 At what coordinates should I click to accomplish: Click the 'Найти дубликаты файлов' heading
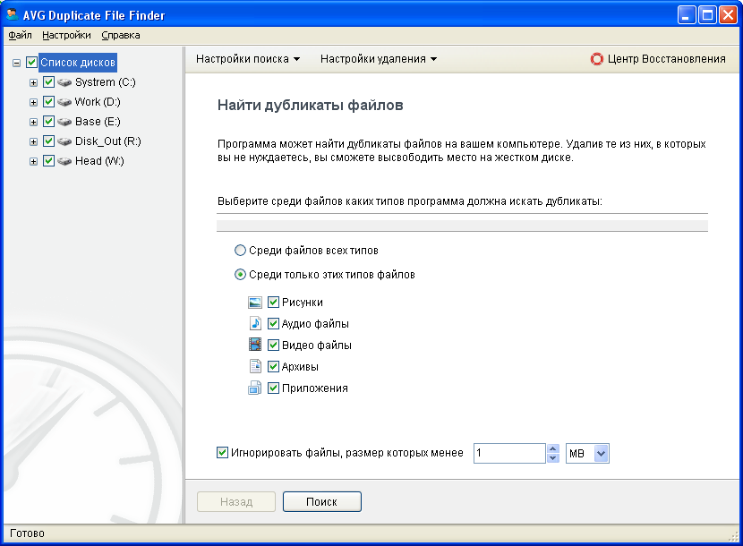pos(311,106)
